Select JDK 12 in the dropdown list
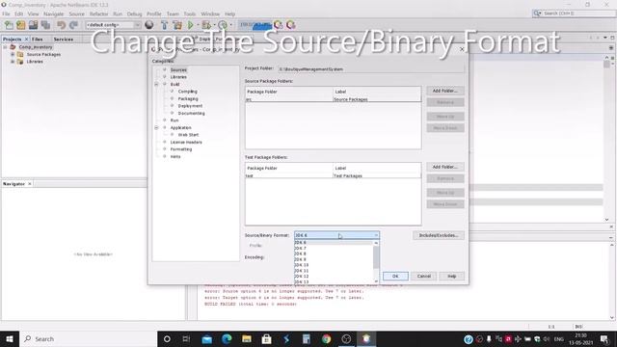Screen dimensions: 617x347 click(x=334, y=277)
